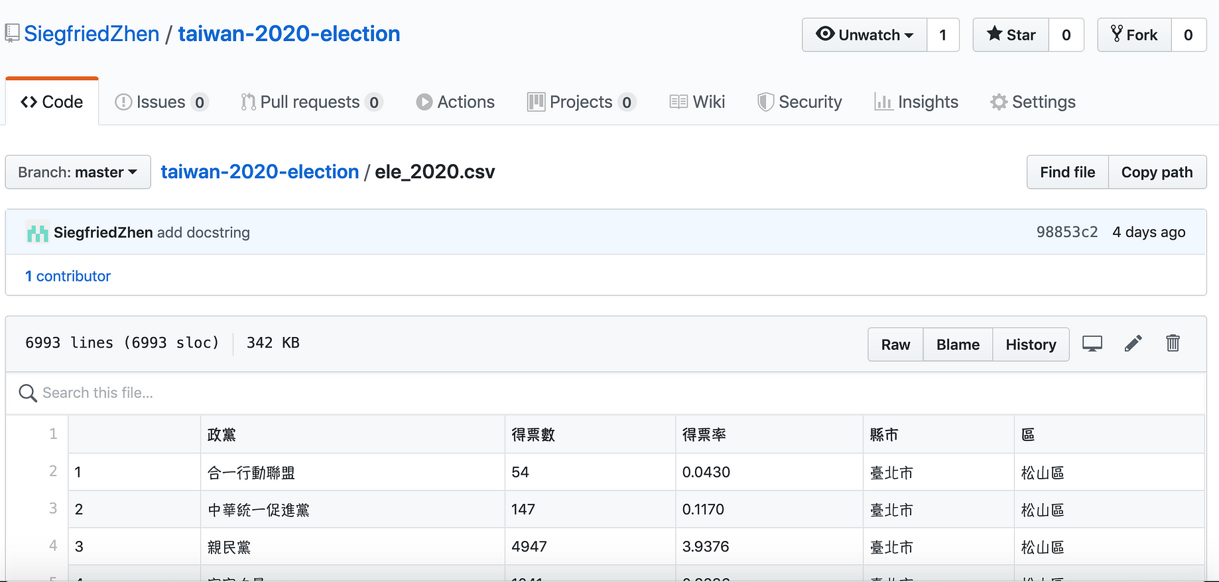Select line number 1

tap(53, 434)
